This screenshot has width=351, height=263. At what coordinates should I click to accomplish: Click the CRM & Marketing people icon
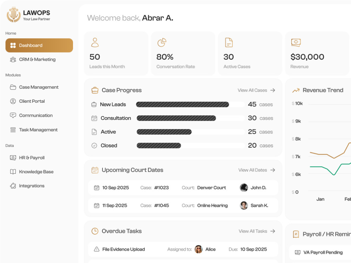point(13,60)
